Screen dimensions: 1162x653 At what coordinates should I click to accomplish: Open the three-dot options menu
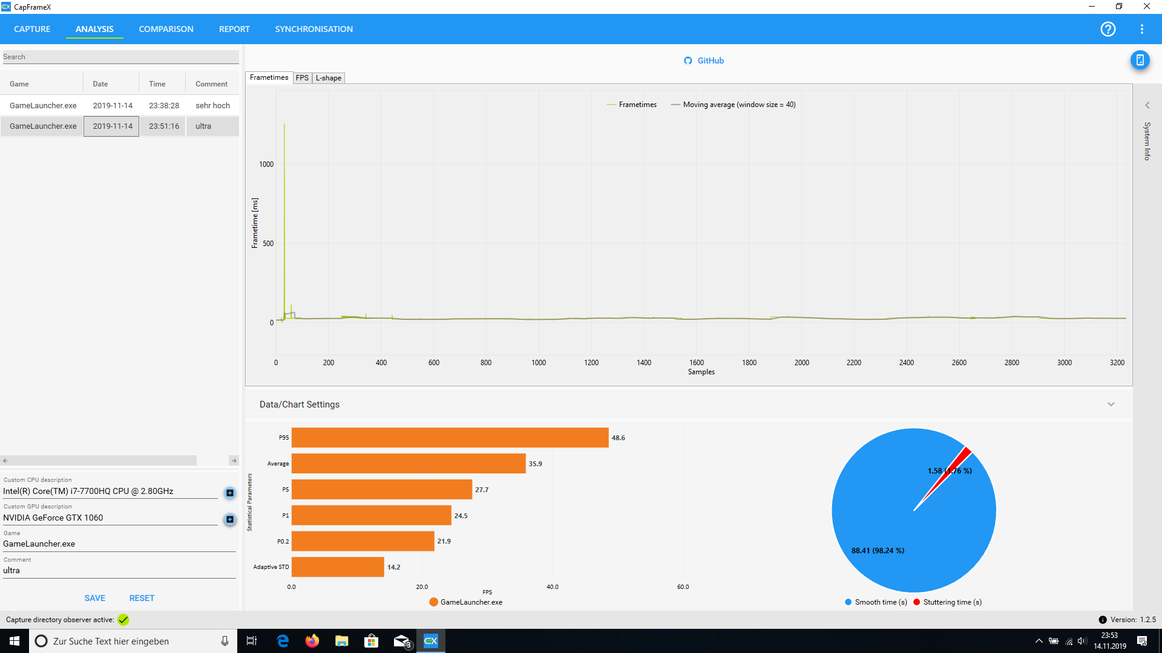click(x=1141, y=29)
